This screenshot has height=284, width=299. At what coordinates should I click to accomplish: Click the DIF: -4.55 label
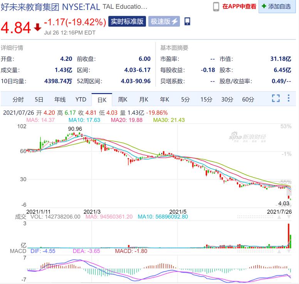coord(43,251)
